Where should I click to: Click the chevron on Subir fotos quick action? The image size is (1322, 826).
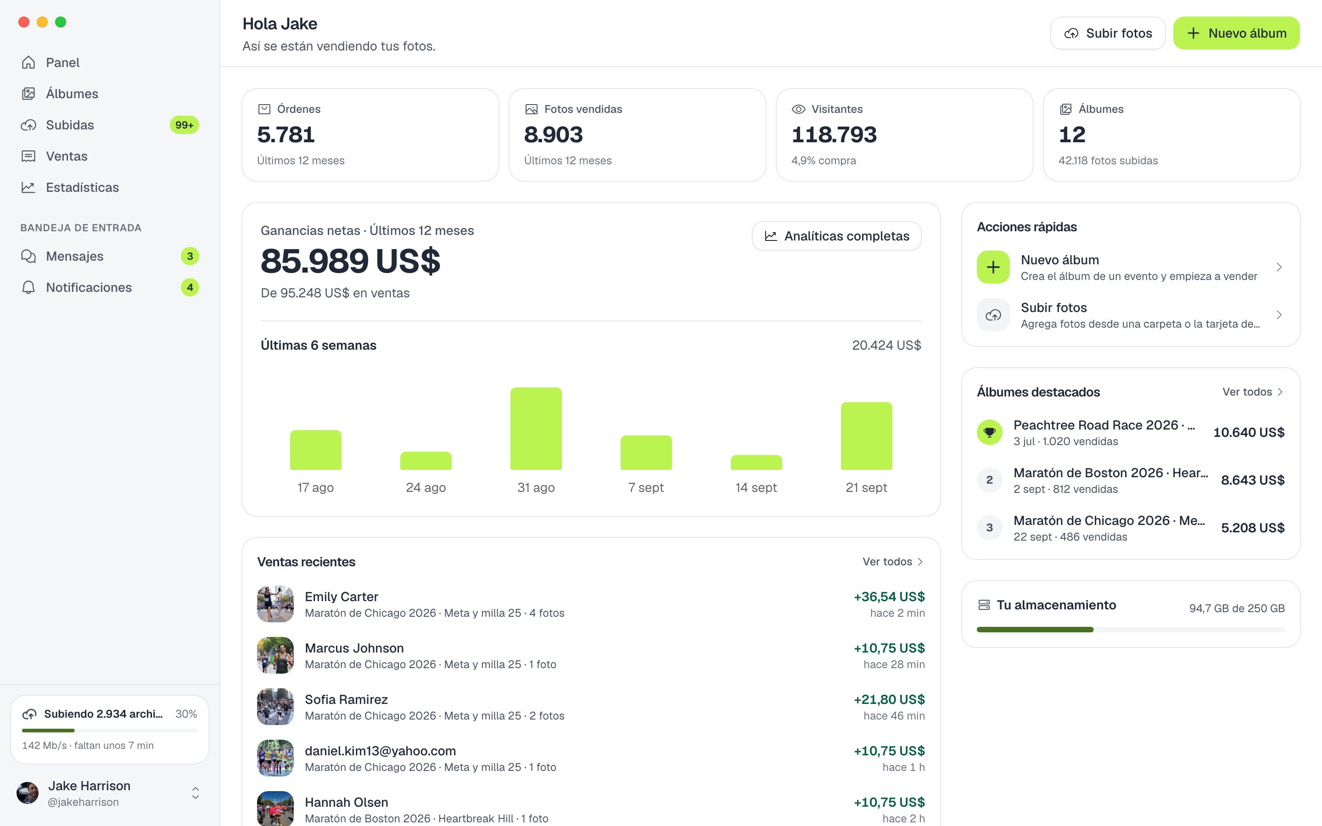tap(1279, 315)
